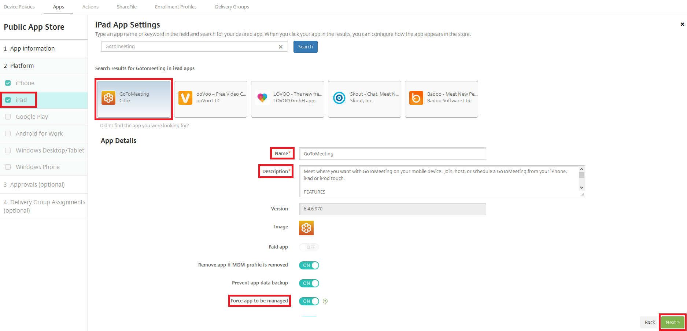The image size is (687, 331).
Task: Pick the LOVOO heart icon result
Action: (x=262, y=98)
